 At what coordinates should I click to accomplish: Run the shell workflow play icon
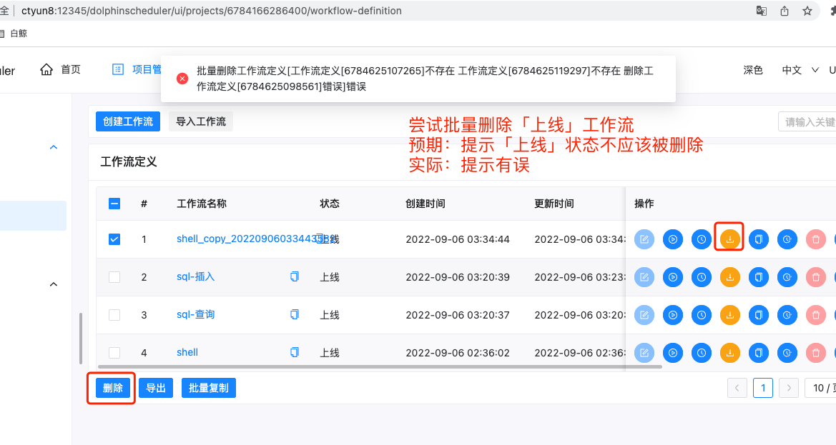673,352
